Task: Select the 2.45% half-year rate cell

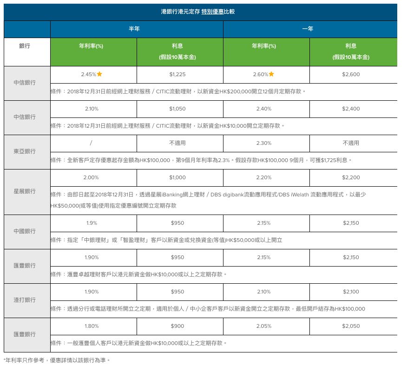Action: (x=93, y=75)
